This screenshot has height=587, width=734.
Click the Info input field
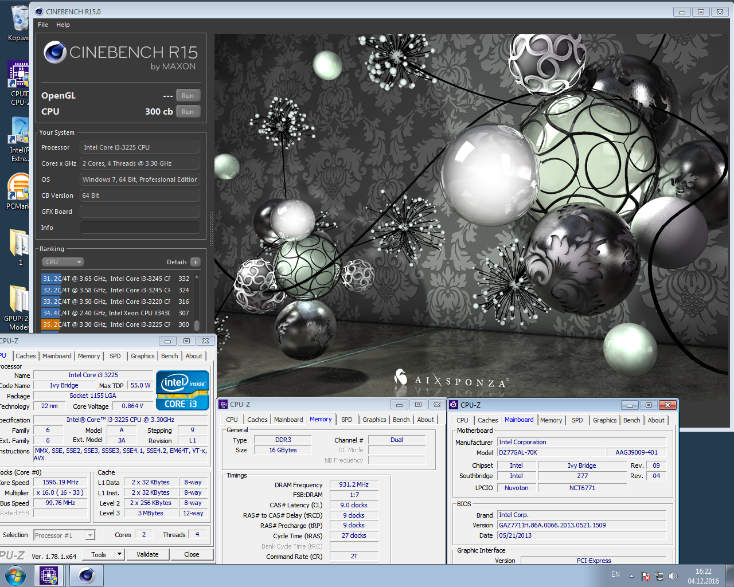coord(140,228)
